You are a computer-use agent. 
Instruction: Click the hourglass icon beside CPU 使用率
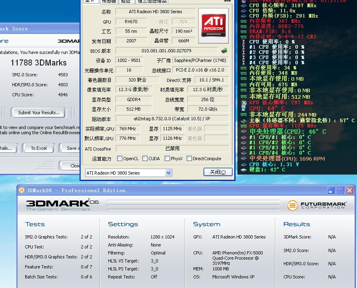click(243, 42)
